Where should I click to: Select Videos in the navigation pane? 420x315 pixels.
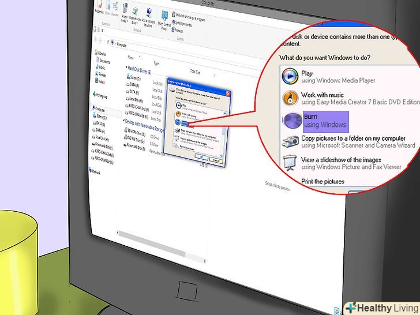tap(100, 81)
